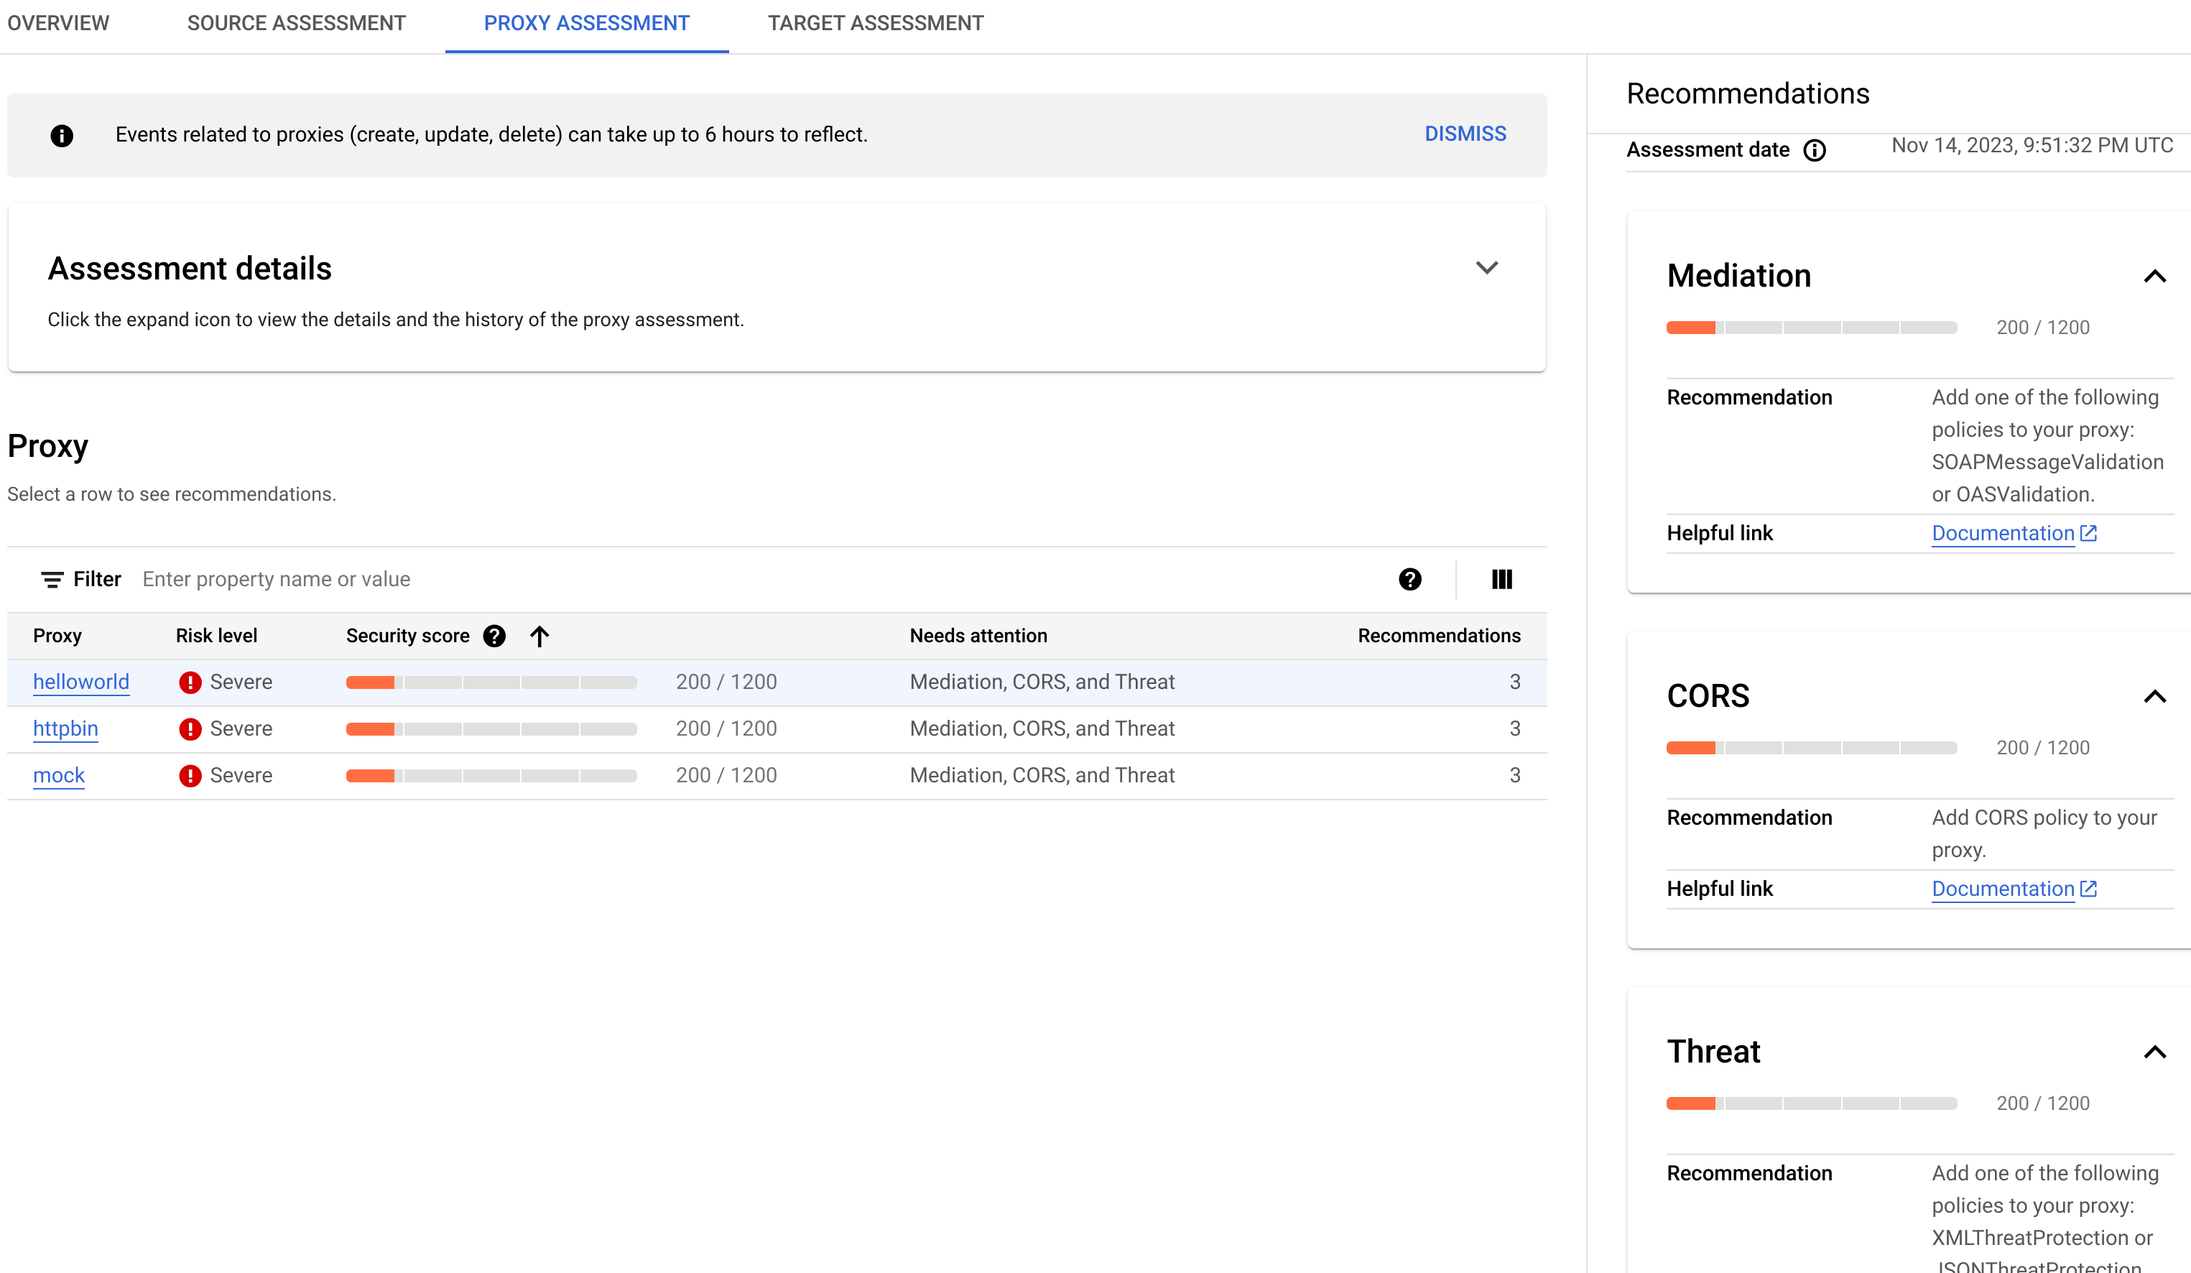Screen dimensions: 2191x1273
Task: Expand the Assessment details section
Action: pyautogui.click(x=1486, y=268)
